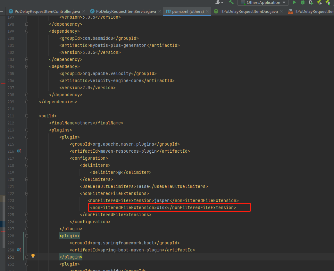
Task: Click org.apache.maven.plugins groupId text
Action: click(x=123, y=144)
